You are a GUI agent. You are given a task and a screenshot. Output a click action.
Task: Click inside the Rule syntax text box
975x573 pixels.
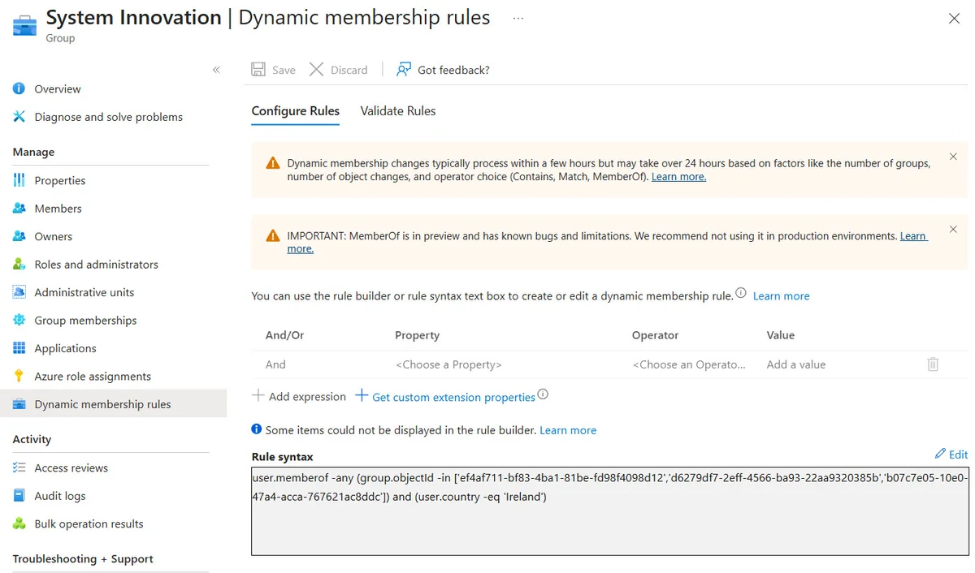coord(609,511)
